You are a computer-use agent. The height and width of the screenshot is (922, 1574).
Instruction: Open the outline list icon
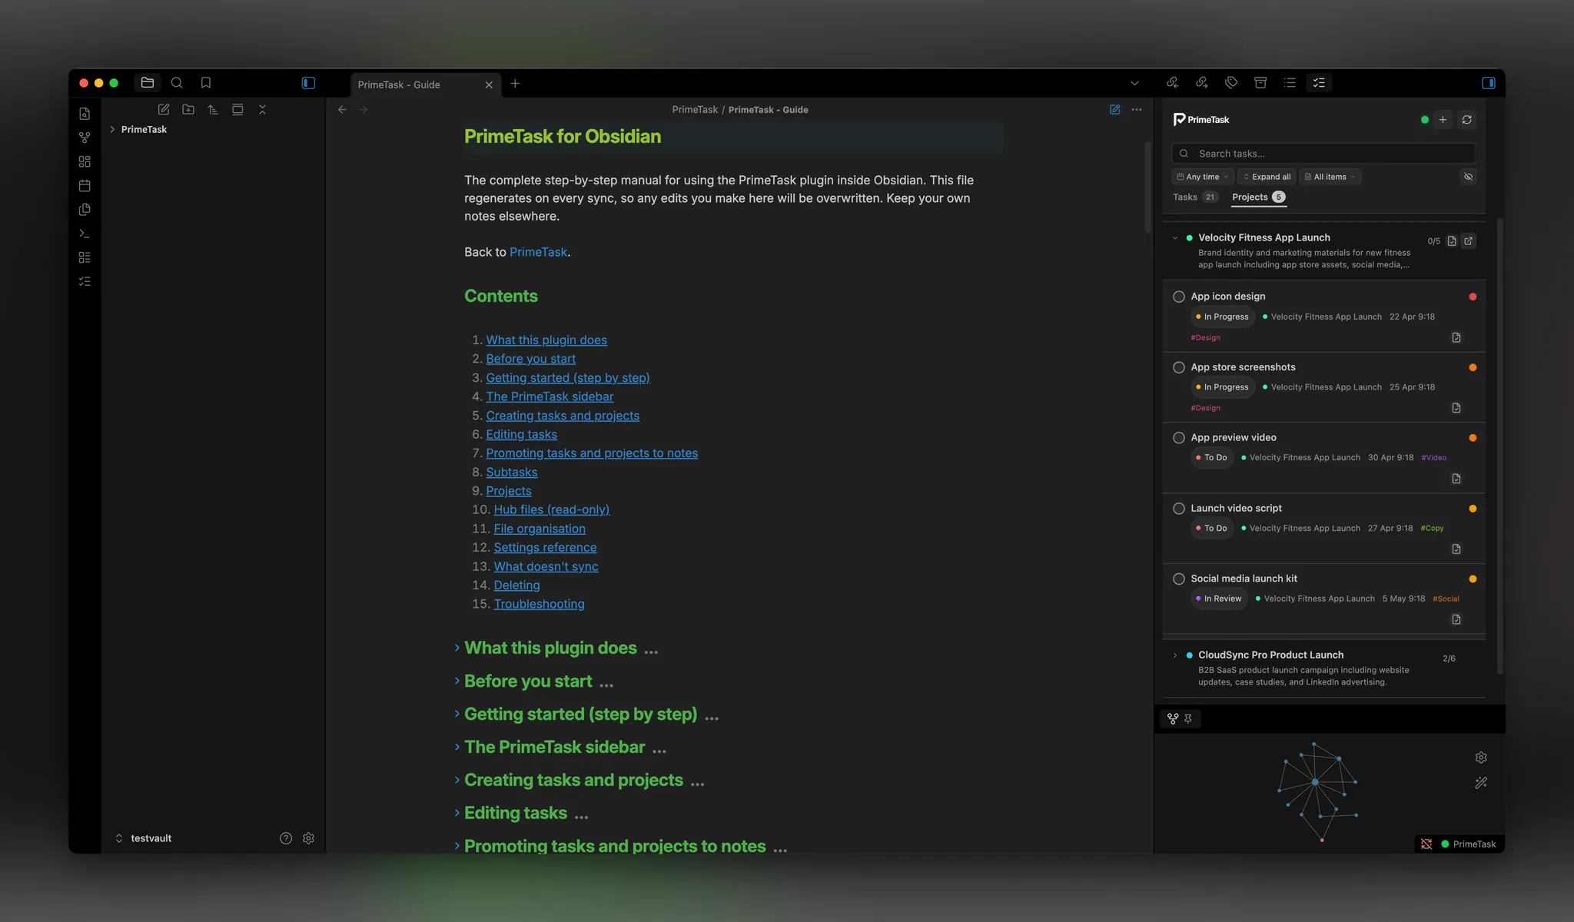pyautogui.click(x=1290, y=83)
